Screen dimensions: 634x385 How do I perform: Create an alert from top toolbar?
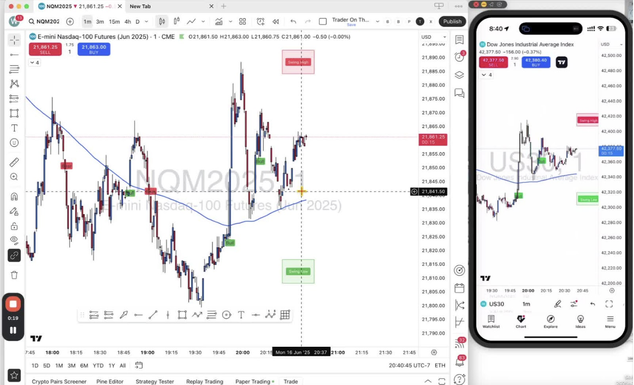pos(260,21)
